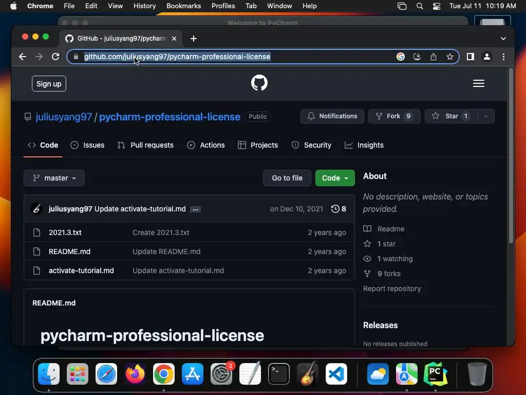Expand the Star lists dropdown arrow
This screenshot has width=526, height=395.
486,116
